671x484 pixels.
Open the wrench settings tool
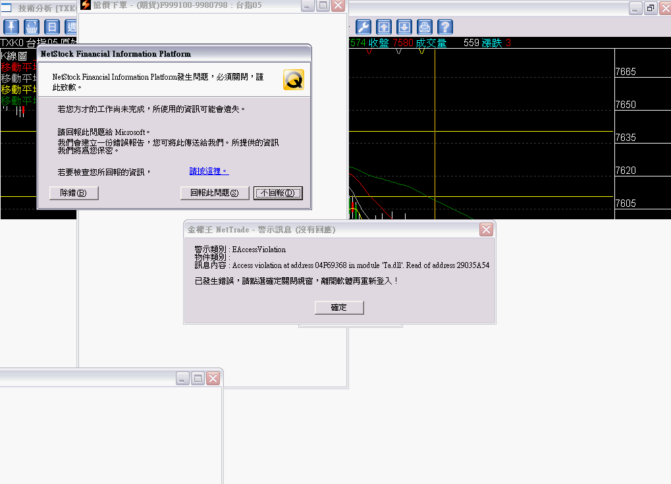(x=363, y=27)
